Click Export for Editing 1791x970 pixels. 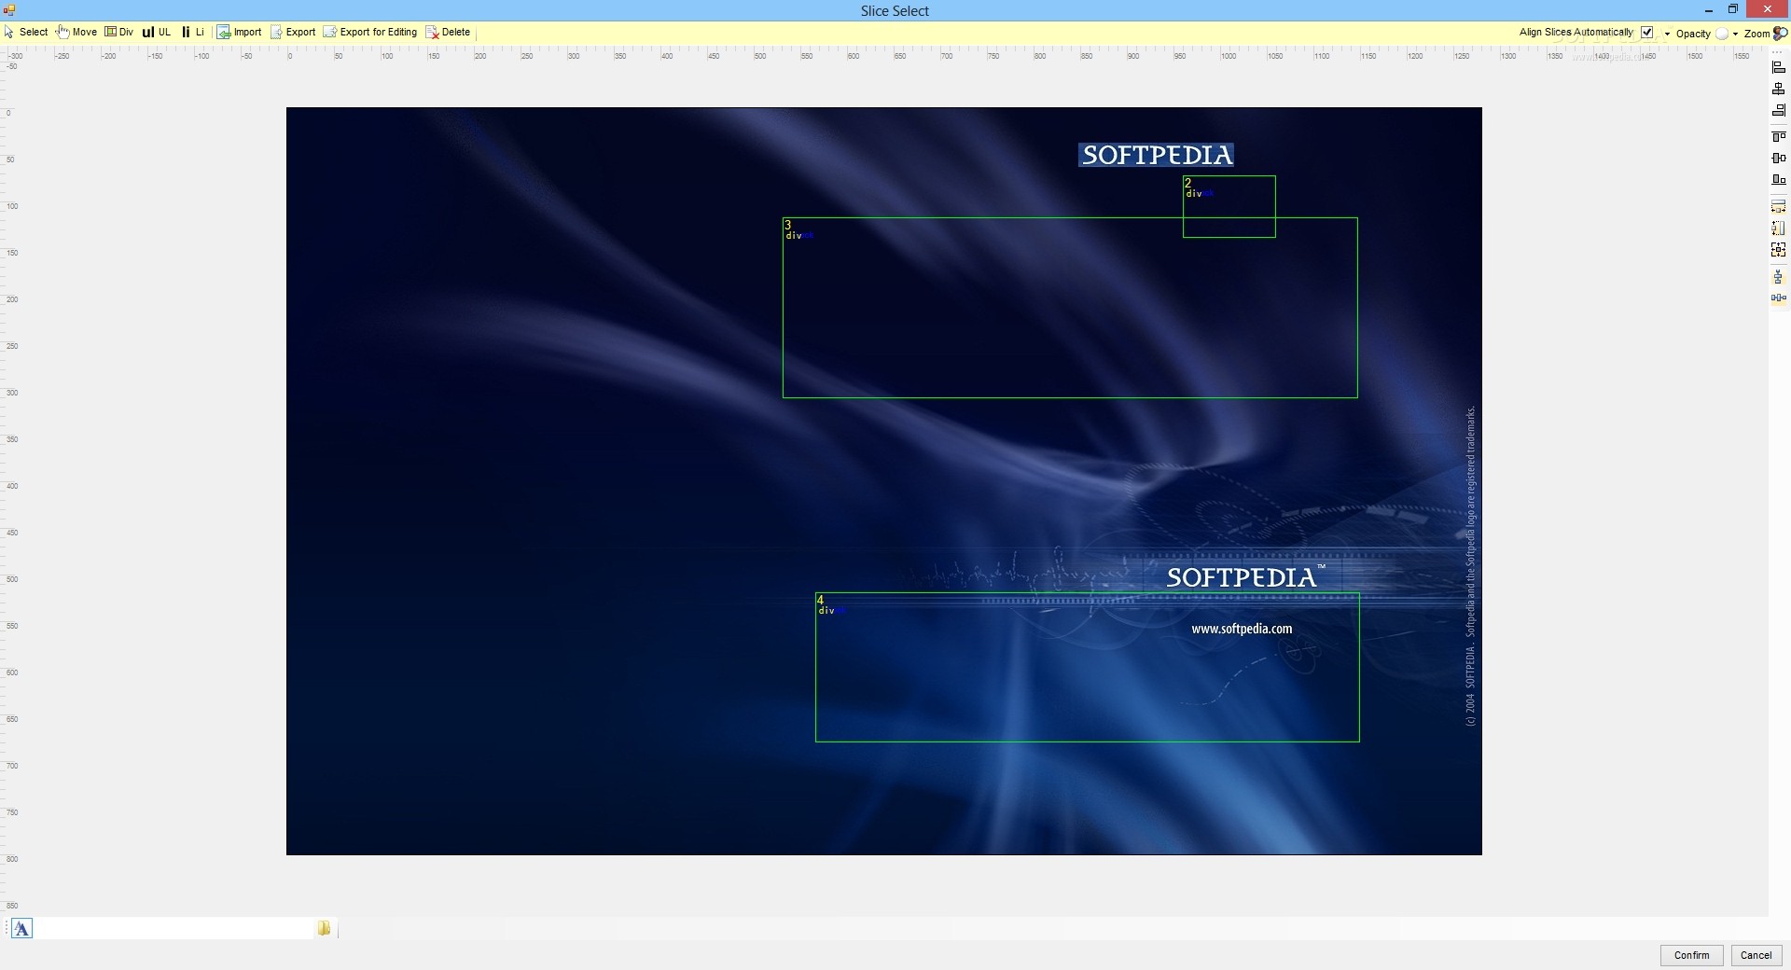click(370, 32)
